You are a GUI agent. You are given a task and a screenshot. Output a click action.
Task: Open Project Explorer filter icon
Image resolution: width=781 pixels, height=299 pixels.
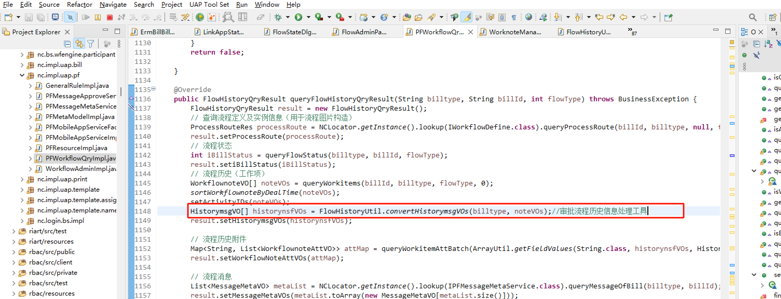(91, 44)
